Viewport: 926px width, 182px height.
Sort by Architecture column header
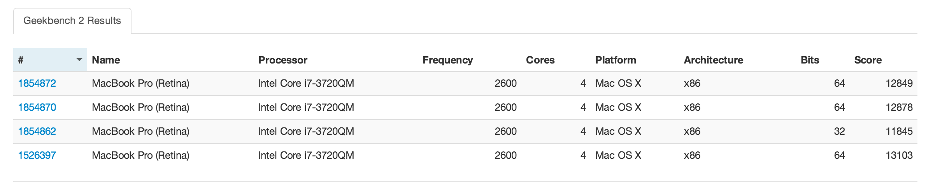click(714, 60)
